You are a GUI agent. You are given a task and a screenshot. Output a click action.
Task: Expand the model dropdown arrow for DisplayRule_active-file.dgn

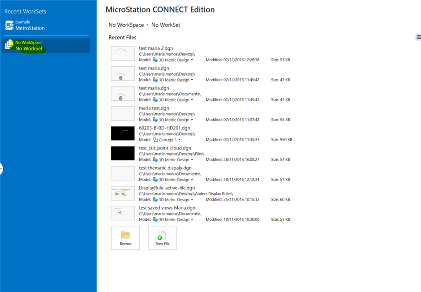click(x=192, y=200)
